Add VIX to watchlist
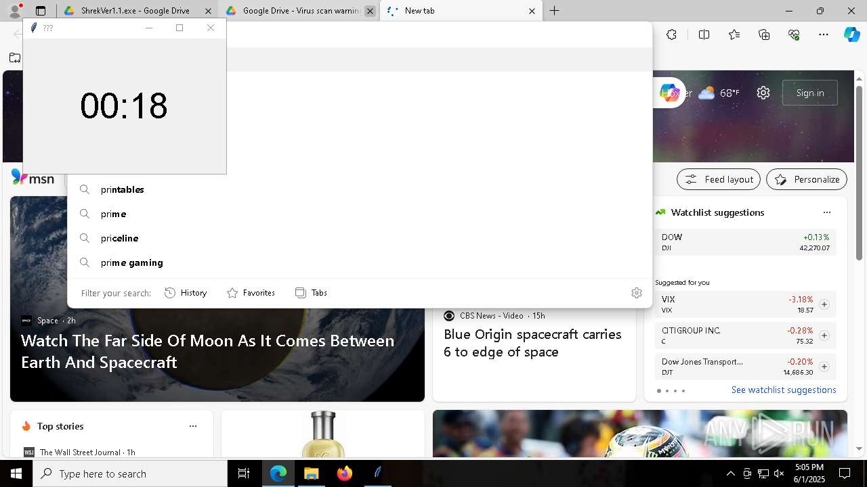 click(824, 304)
